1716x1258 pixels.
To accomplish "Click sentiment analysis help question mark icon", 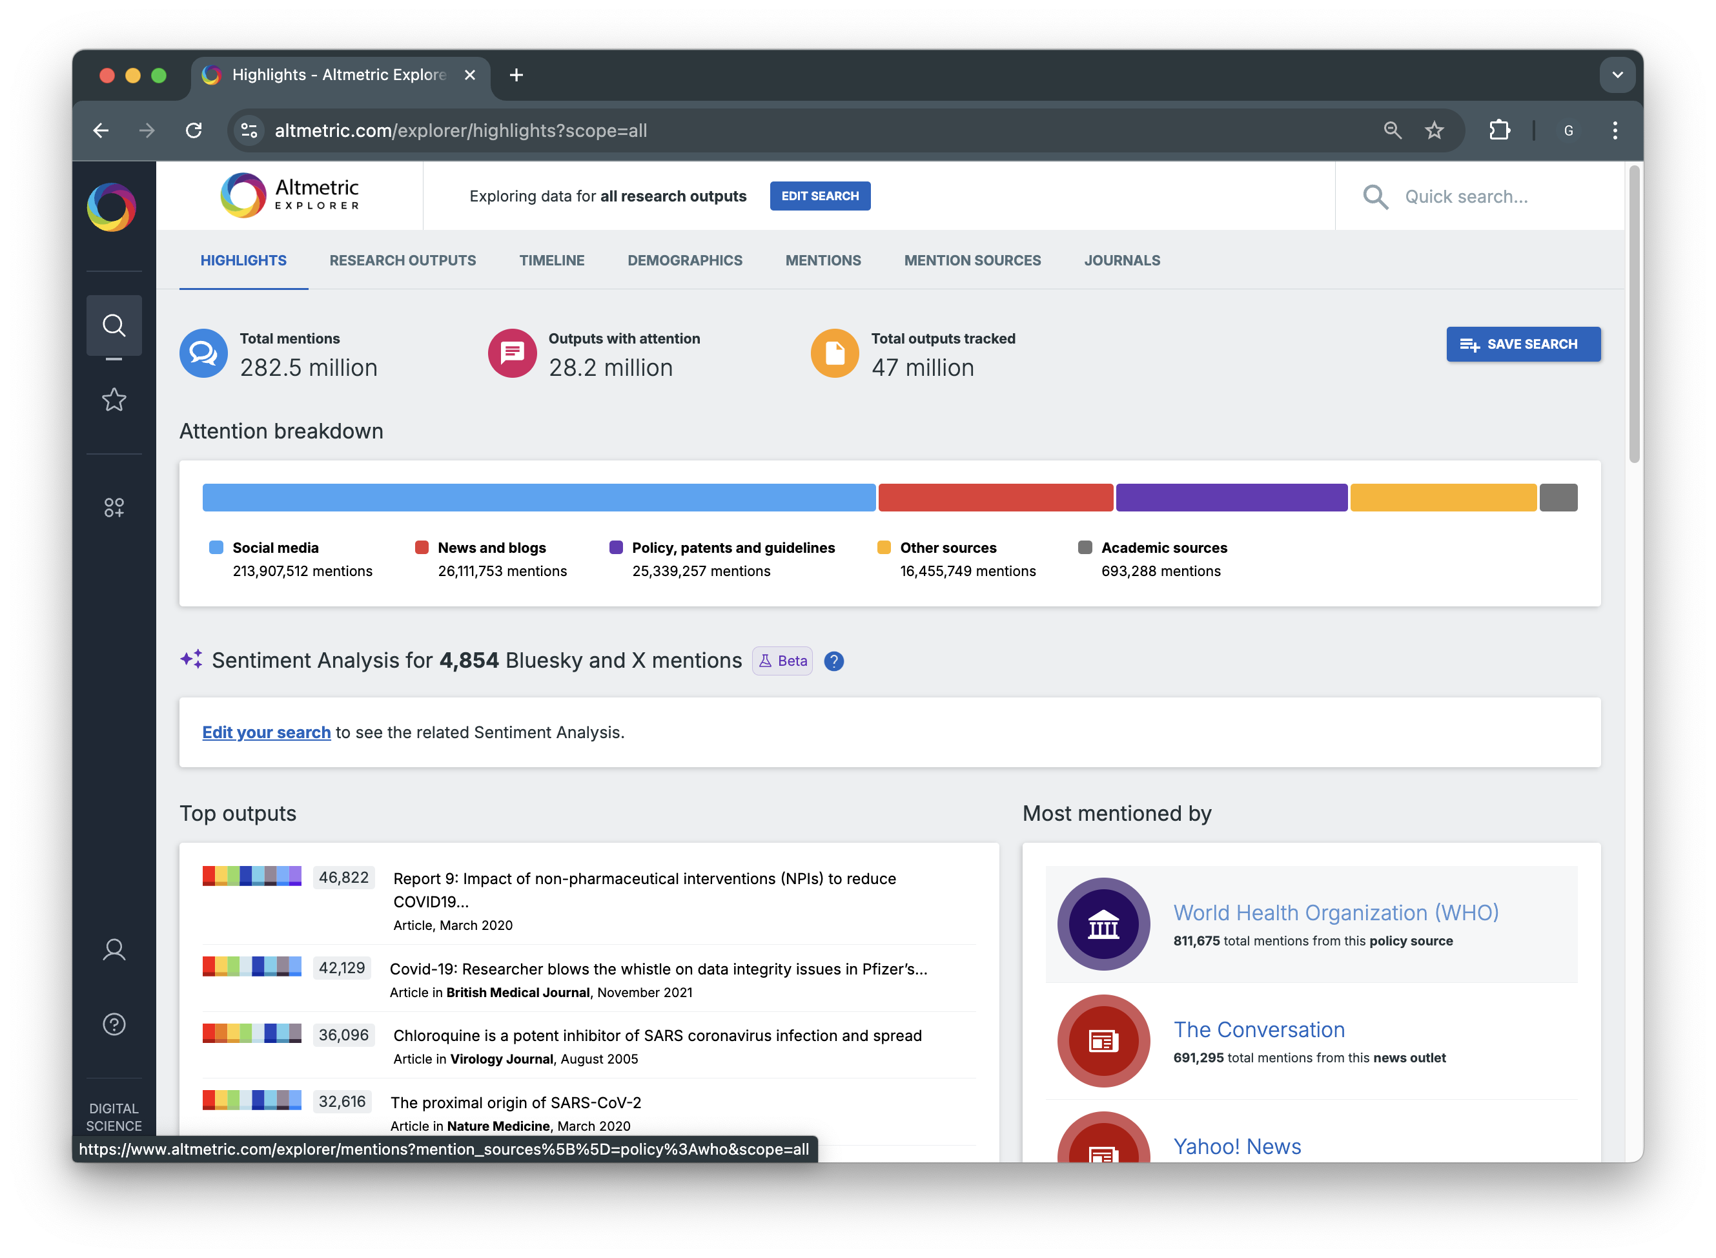I will (833, 661).
